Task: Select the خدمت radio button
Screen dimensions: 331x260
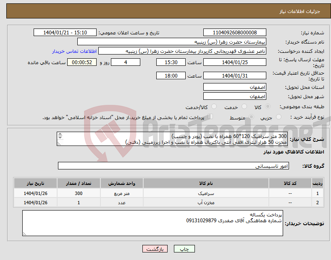Action: [x=244, y=107]
